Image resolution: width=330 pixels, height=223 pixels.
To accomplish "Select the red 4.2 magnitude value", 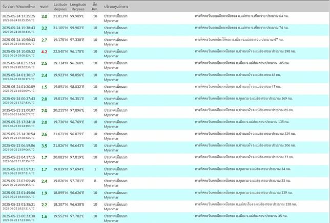I will (x=44, y=51).
